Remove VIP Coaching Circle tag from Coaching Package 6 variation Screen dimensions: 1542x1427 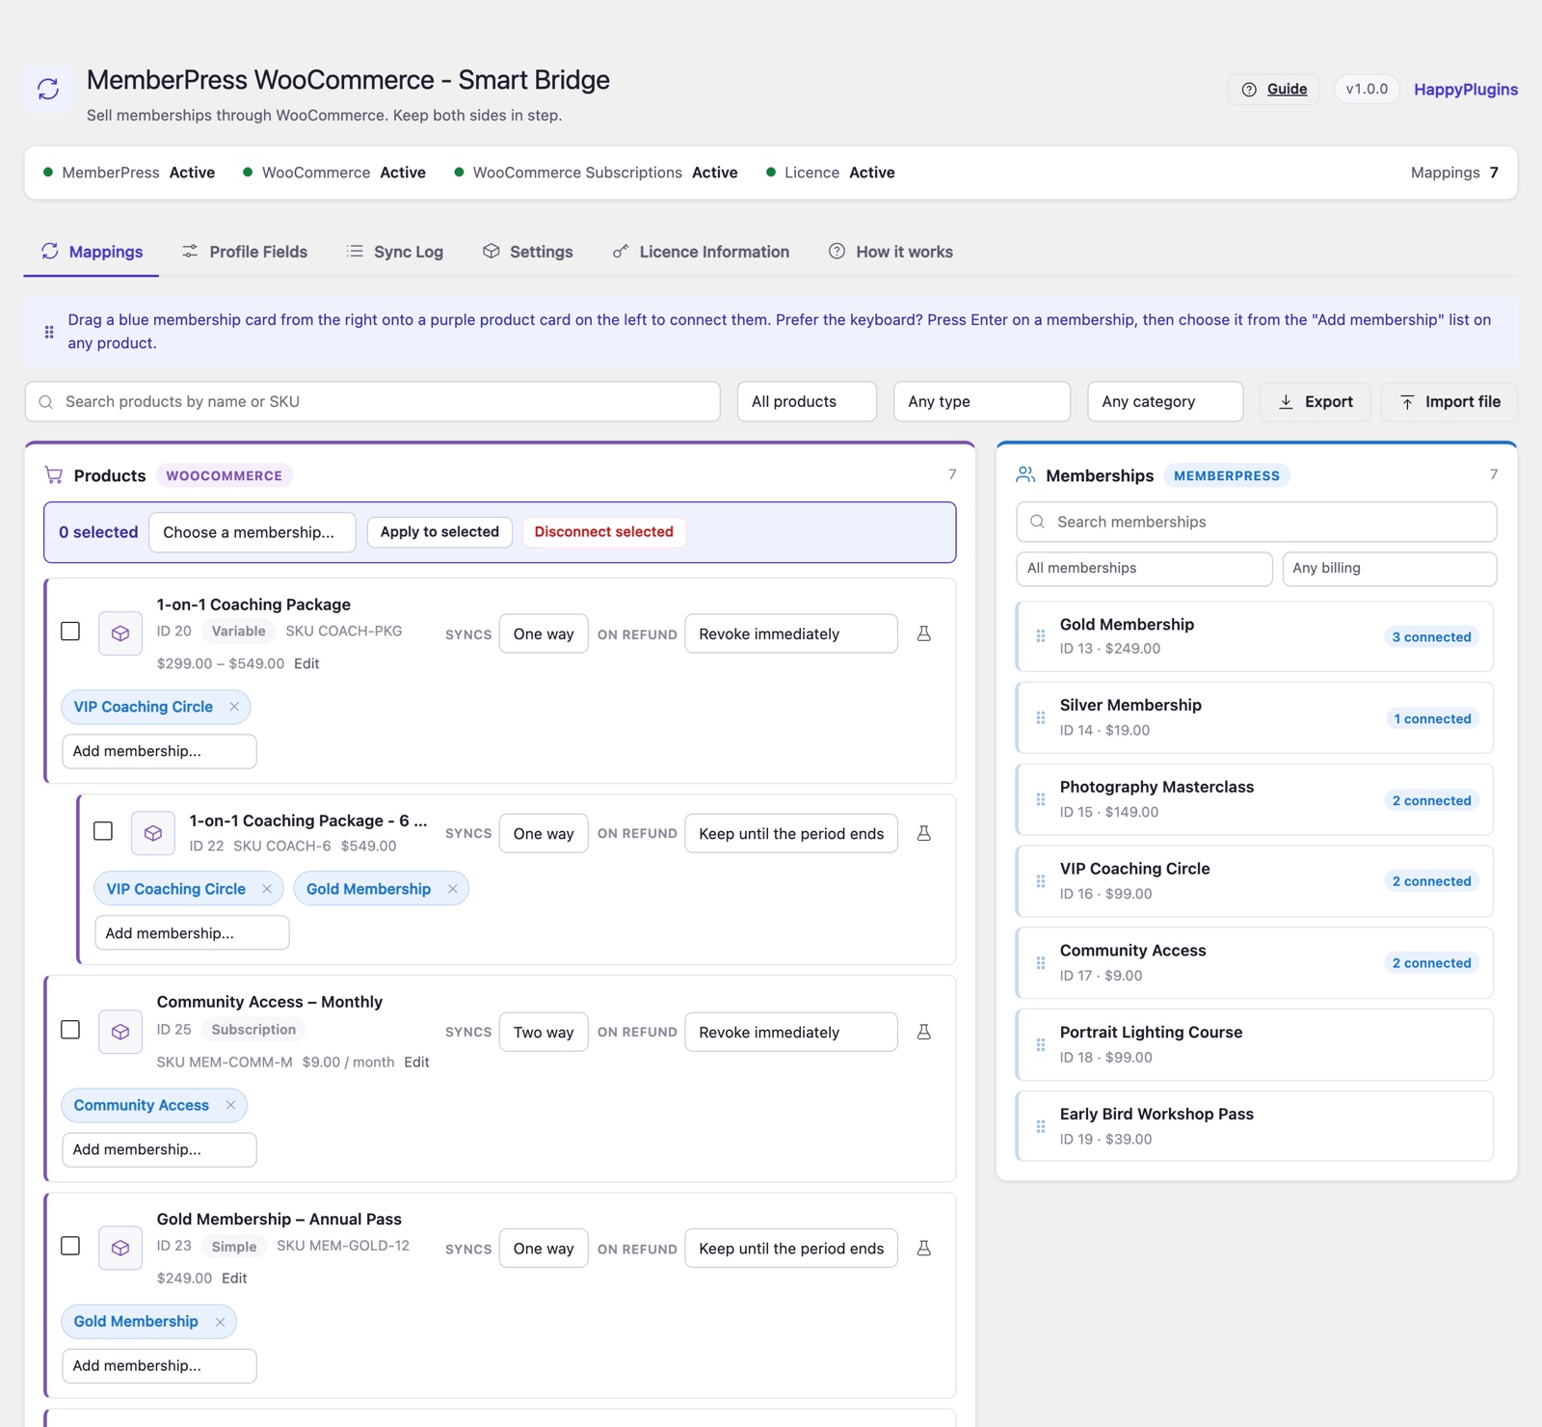[267, 889]
